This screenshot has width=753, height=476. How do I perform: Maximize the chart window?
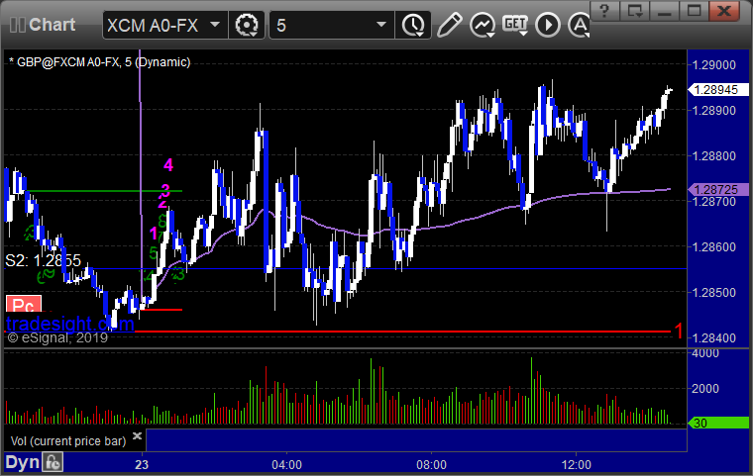pyautogui.click(x=694, y=10)
